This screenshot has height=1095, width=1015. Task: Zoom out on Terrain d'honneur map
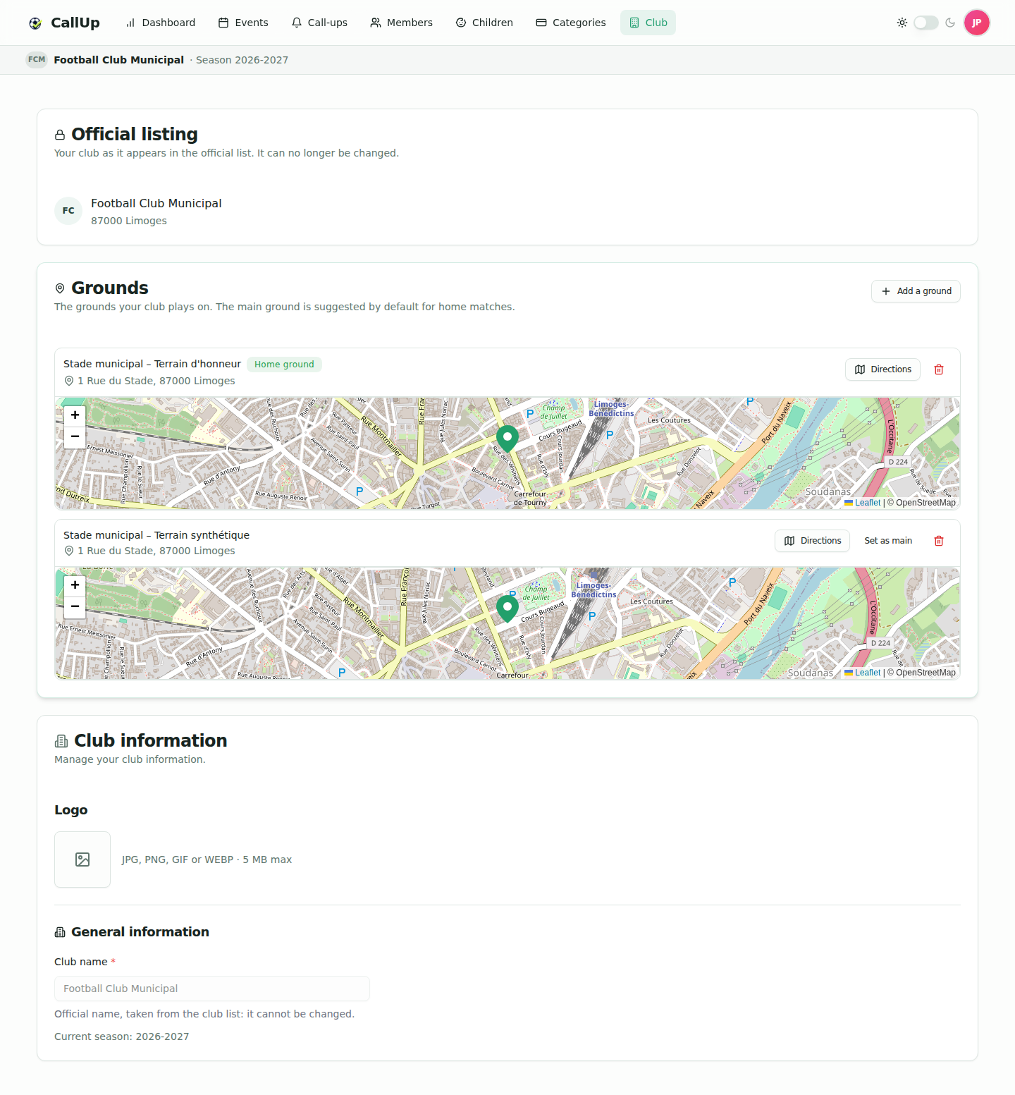[75, 436]
